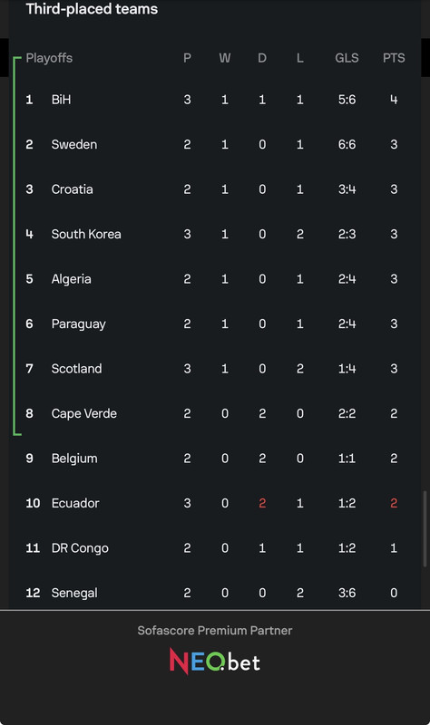Select Sweden in the standings
The image size is (430, 725).
coord(215,144)
